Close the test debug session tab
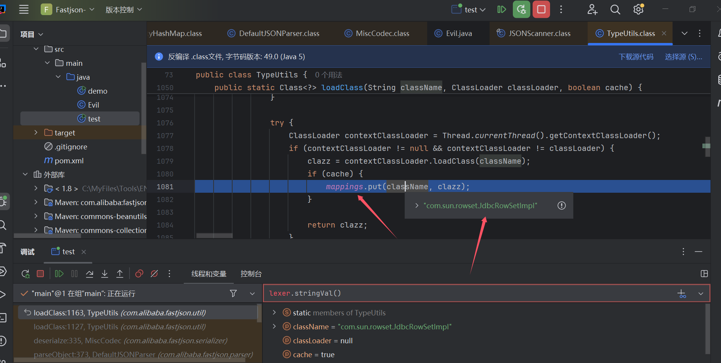The width and height of the screenshot is (721, 363). click(84, 252)
